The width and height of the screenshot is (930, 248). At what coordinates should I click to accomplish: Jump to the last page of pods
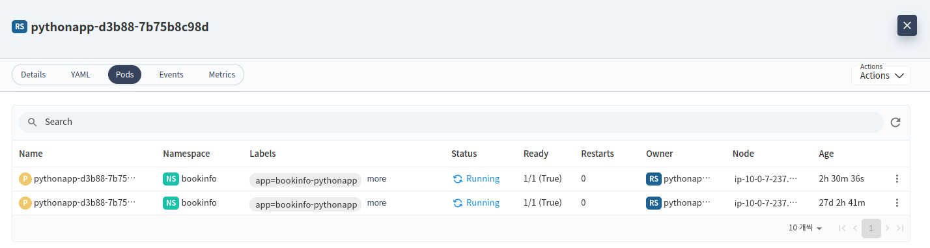900,228
